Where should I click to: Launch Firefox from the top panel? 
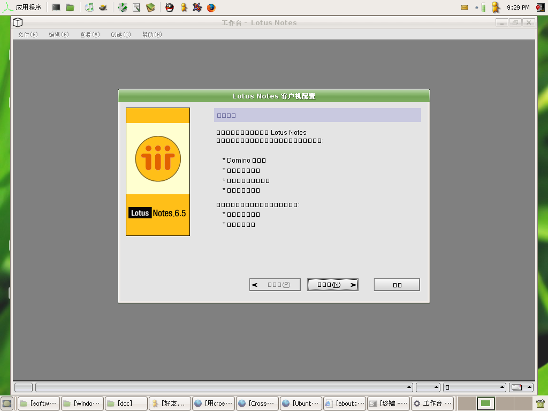click(x=211, y=7)
